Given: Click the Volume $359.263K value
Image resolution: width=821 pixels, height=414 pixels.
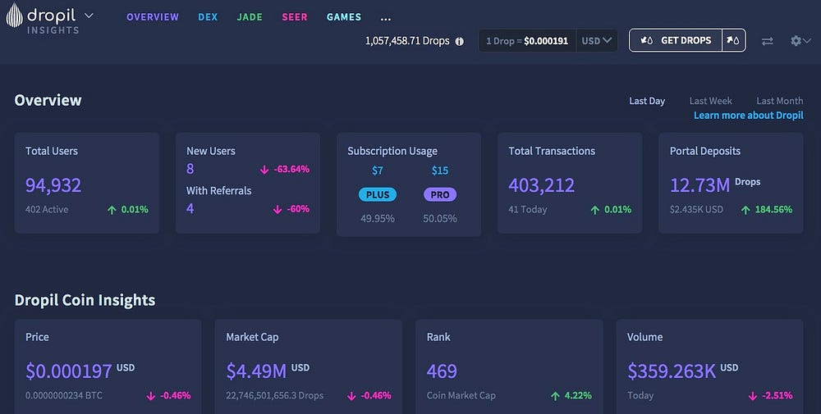Looking at the screenshot, I should [x=672, y=371].
